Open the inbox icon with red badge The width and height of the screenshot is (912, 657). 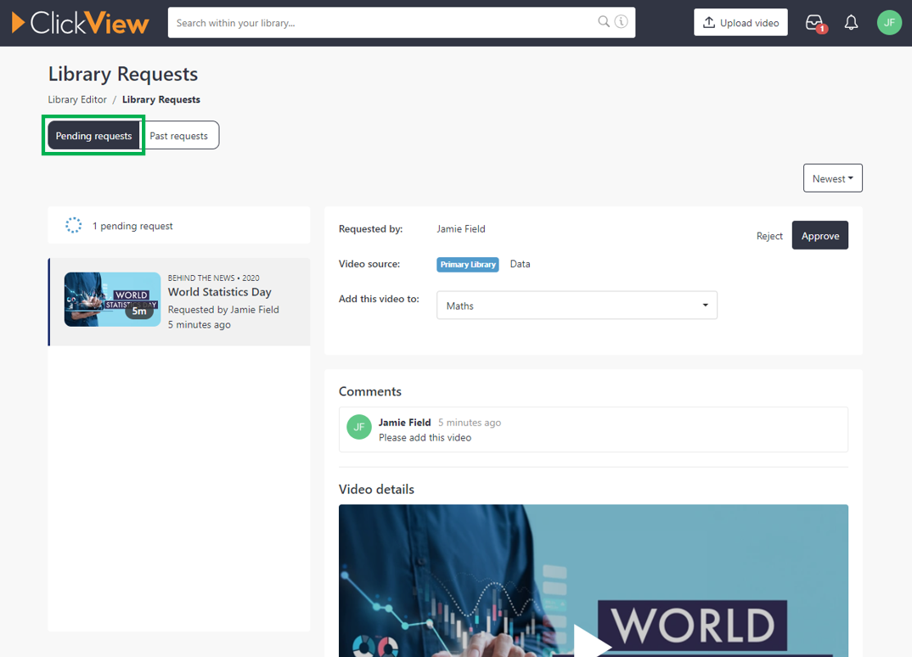coord(815,23)
